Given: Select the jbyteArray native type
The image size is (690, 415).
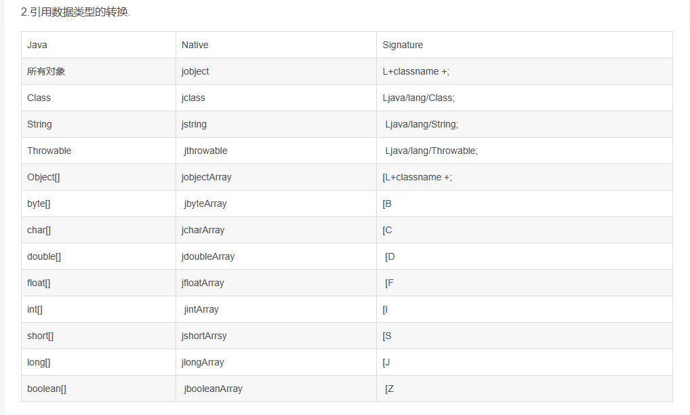Looking at the screenshot, I should [x=205, y=203].
